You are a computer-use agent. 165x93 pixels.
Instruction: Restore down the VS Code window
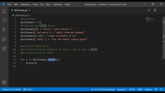pos(153,4)
